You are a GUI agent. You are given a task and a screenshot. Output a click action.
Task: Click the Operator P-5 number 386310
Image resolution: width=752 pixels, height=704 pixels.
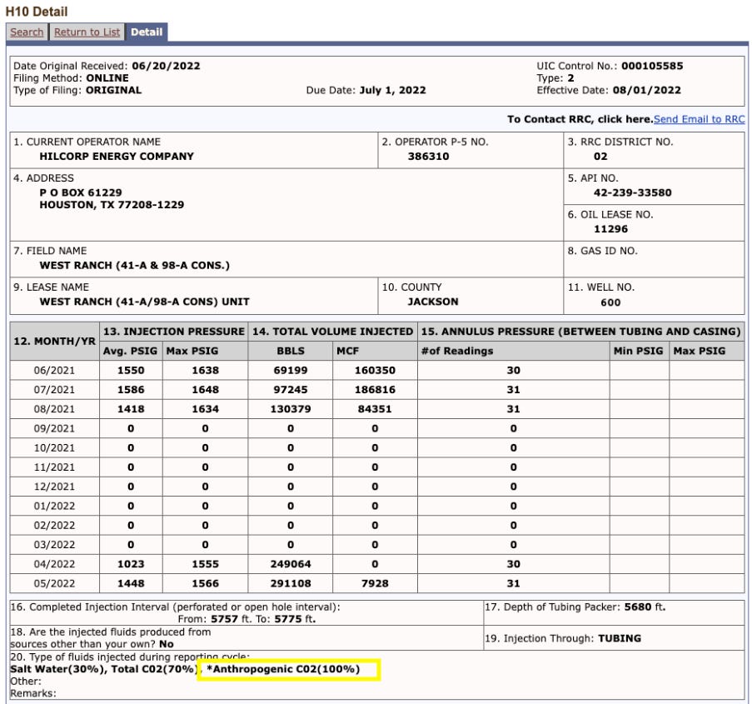pos(428,156)
